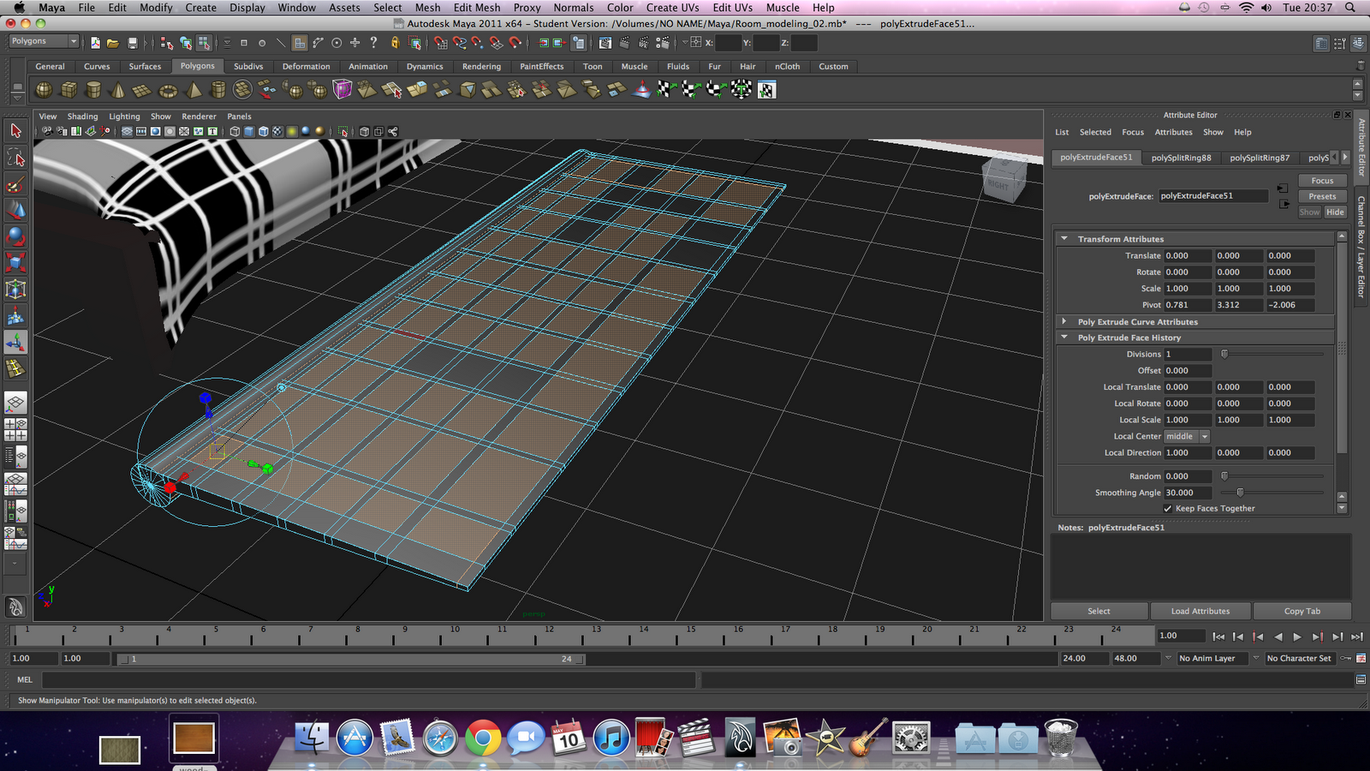This screenshot has height=771, width=1370.
Task: Select the Scale tool in the toolbox
Action: click(15, 262)
